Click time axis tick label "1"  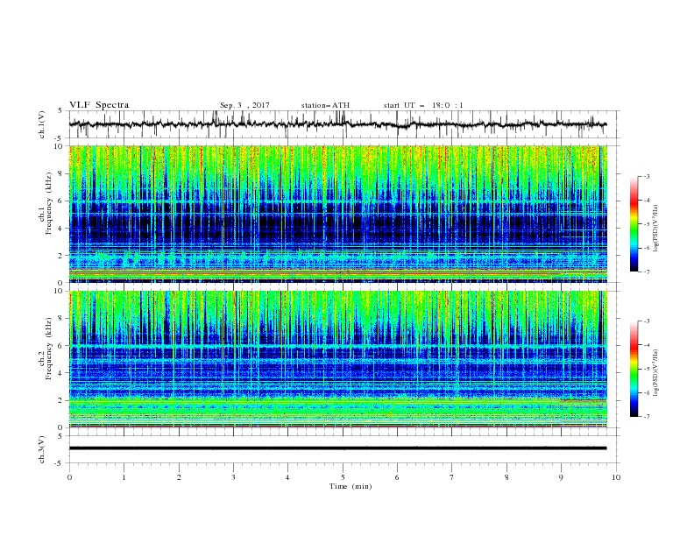pyautogui.click(x=124, y=477)
